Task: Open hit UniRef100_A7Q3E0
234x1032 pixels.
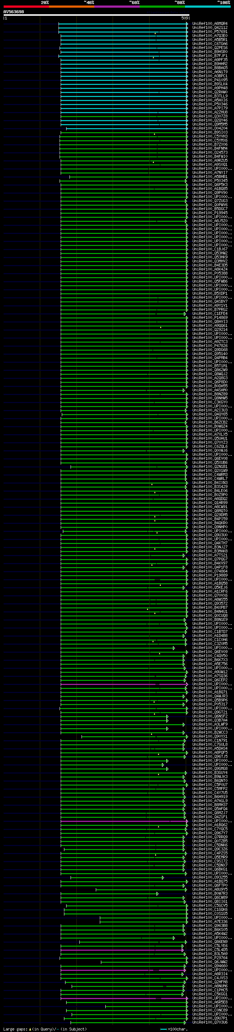Action: [210, 36]
